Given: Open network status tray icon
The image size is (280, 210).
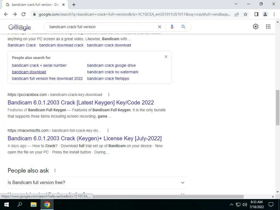Looking at the screenshot, I should click(x=238, y=205).
